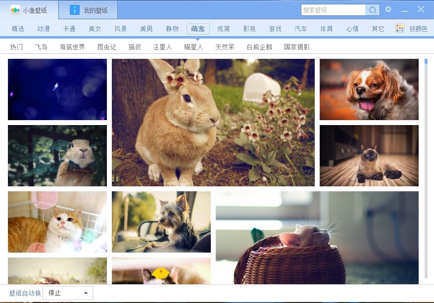The image size is (434, 303).
Task: Click the 按颜色 filter button
Action: 418,29
